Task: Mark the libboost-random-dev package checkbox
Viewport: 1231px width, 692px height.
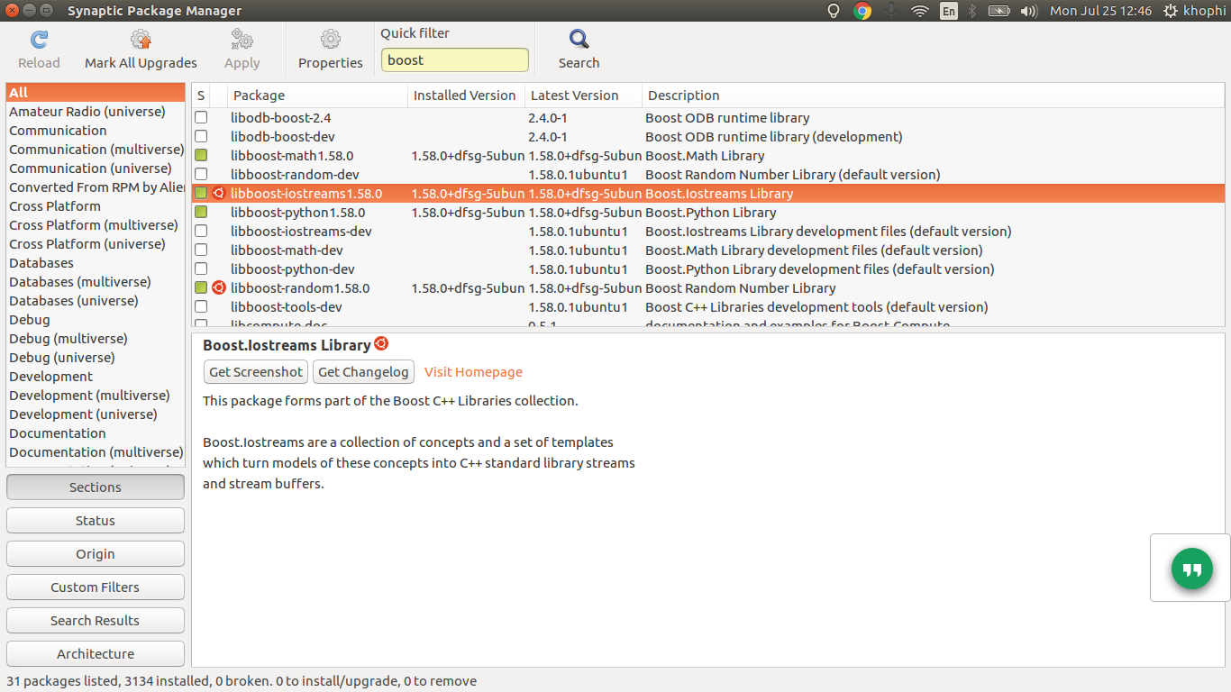Action: [x=201, y=175]
